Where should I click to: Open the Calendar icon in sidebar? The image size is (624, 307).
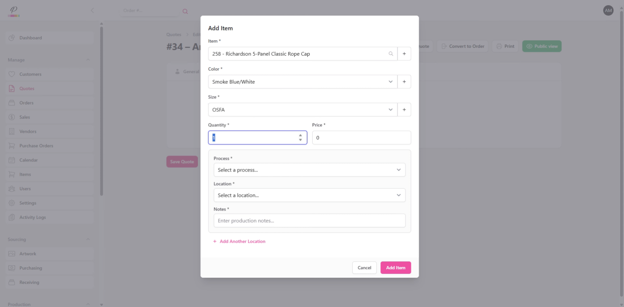(x=12, y=160)
